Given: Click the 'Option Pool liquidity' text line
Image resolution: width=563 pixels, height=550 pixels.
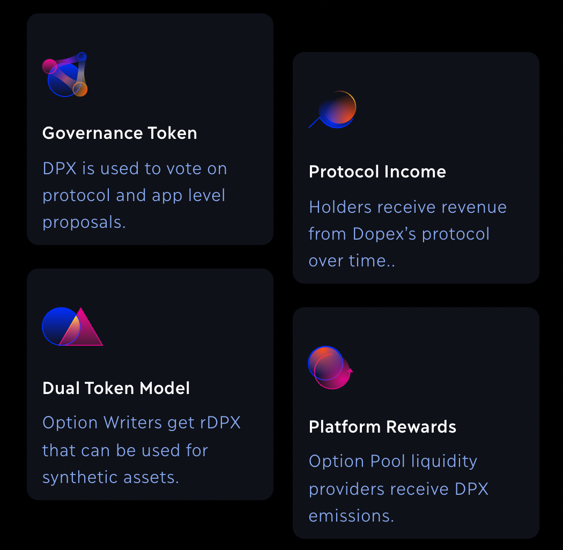Looking at the screenshot, I should (392, 461).
